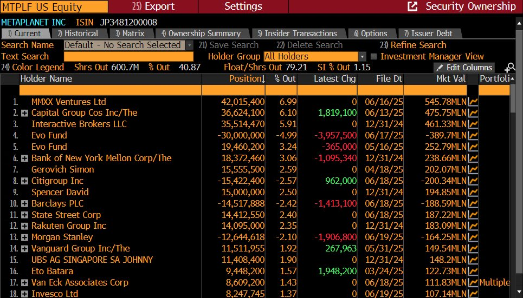Open chart icon for State Street Corp
Viewport: 523px width, 298px height.
point(473,215)
